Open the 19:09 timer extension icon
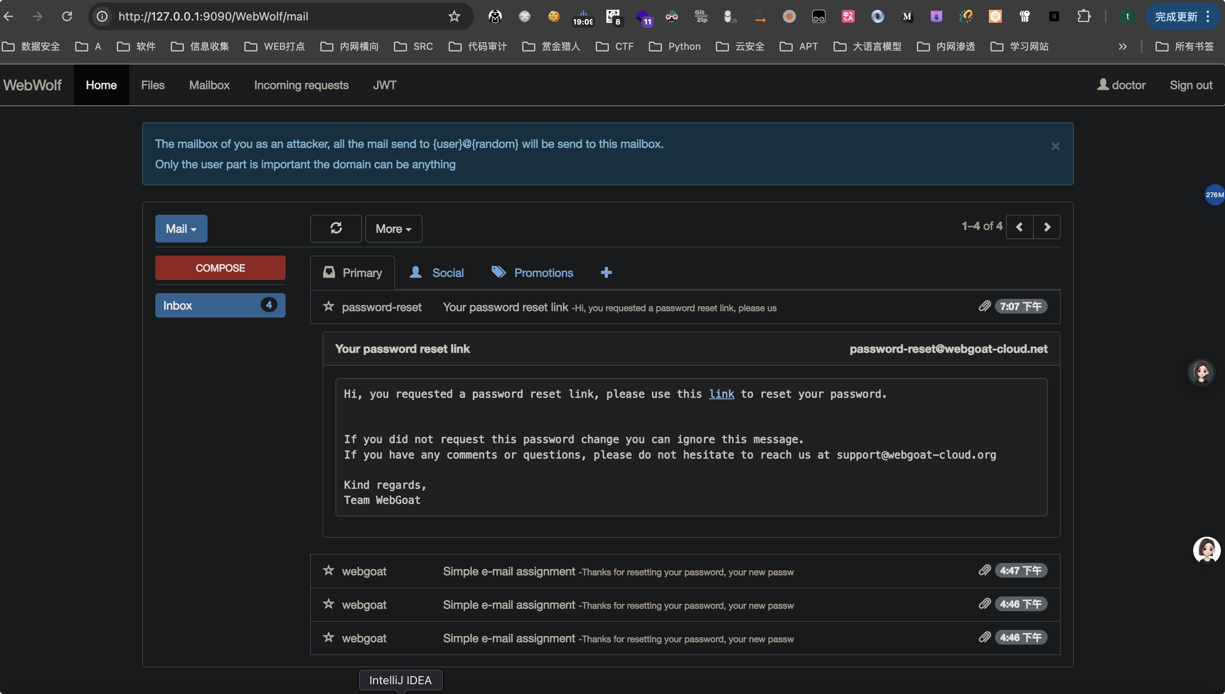Screen dimensions: 1225x694 (583, 17)
